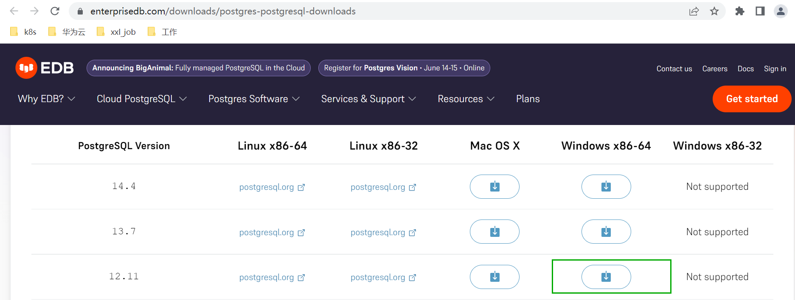Download PostgreSQL 14.4 for Mac OS X
The image size is (795, 300).
click(x=494, y=186)
